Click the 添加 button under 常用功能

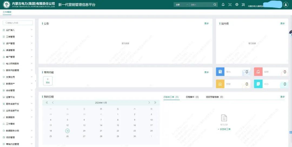48,81
